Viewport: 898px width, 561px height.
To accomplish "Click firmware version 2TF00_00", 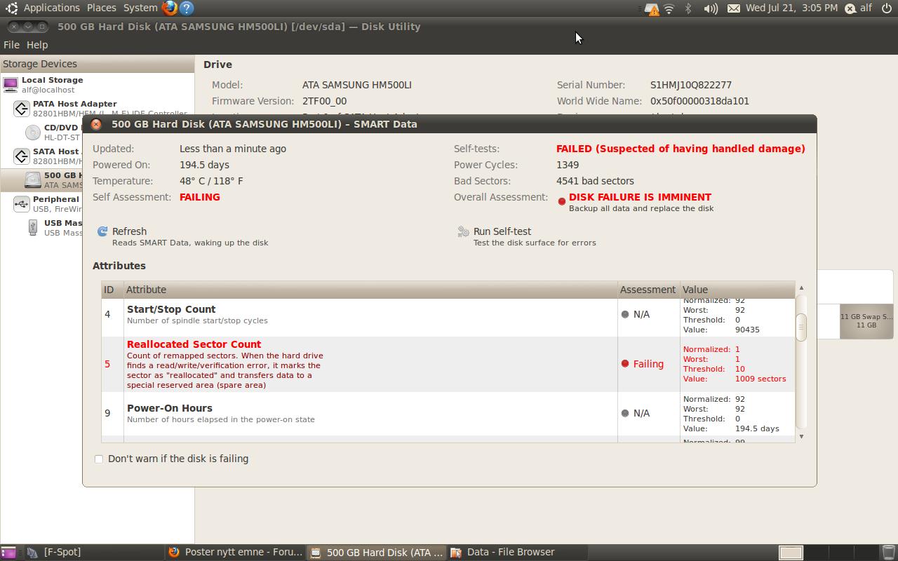I will click(324, 101).
